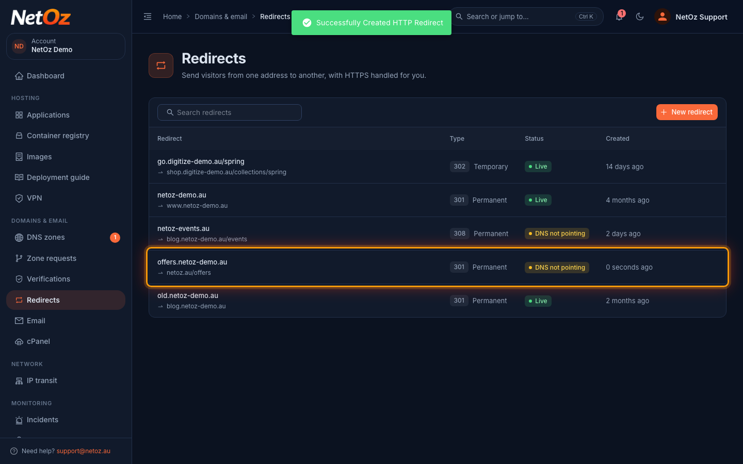Click the support@netoz.au email link

tap(84, 451)
